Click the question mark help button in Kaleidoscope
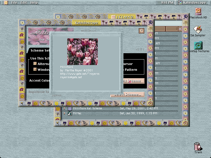 pos(141,31)
